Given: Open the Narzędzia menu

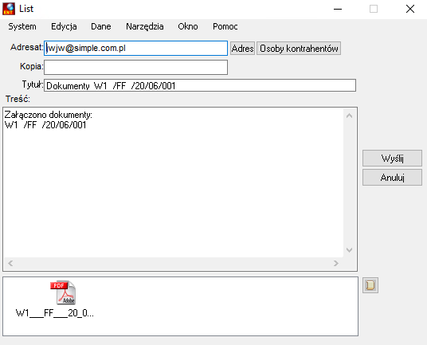Looking at the screenshot, I should click(145, 26).
